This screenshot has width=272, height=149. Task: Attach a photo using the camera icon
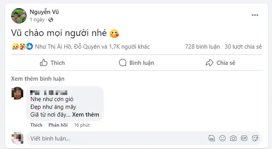click(x=233, y=138)
